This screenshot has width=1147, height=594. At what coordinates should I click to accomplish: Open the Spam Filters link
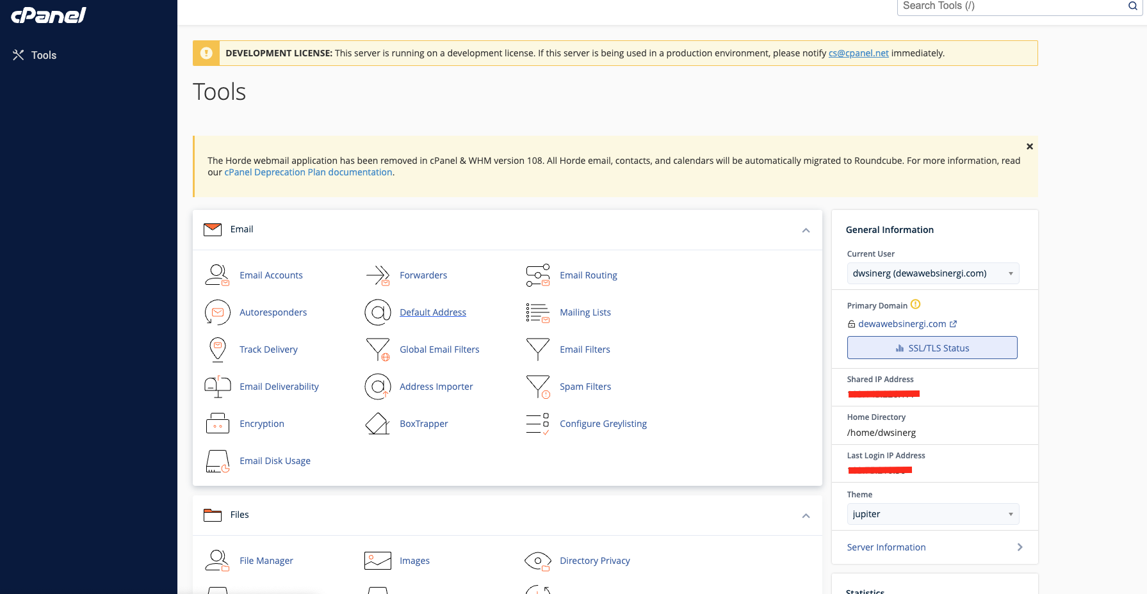point(585,387)
